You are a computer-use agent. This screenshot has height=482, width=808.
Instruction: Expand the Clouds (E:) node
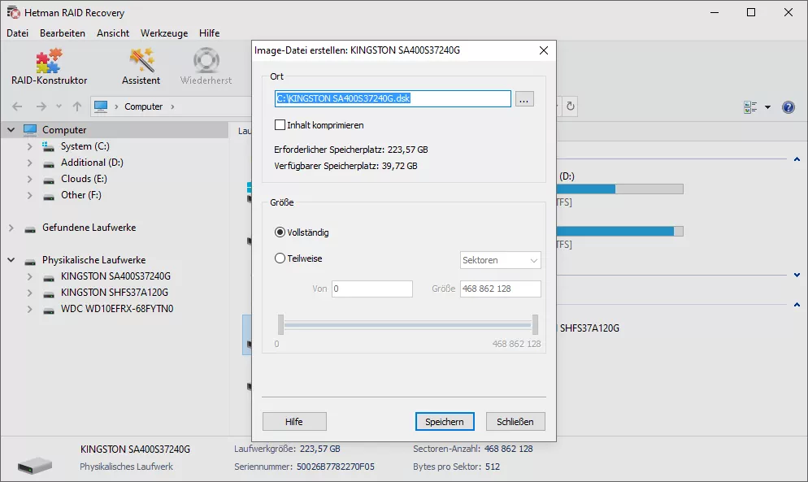pos(29,179)
